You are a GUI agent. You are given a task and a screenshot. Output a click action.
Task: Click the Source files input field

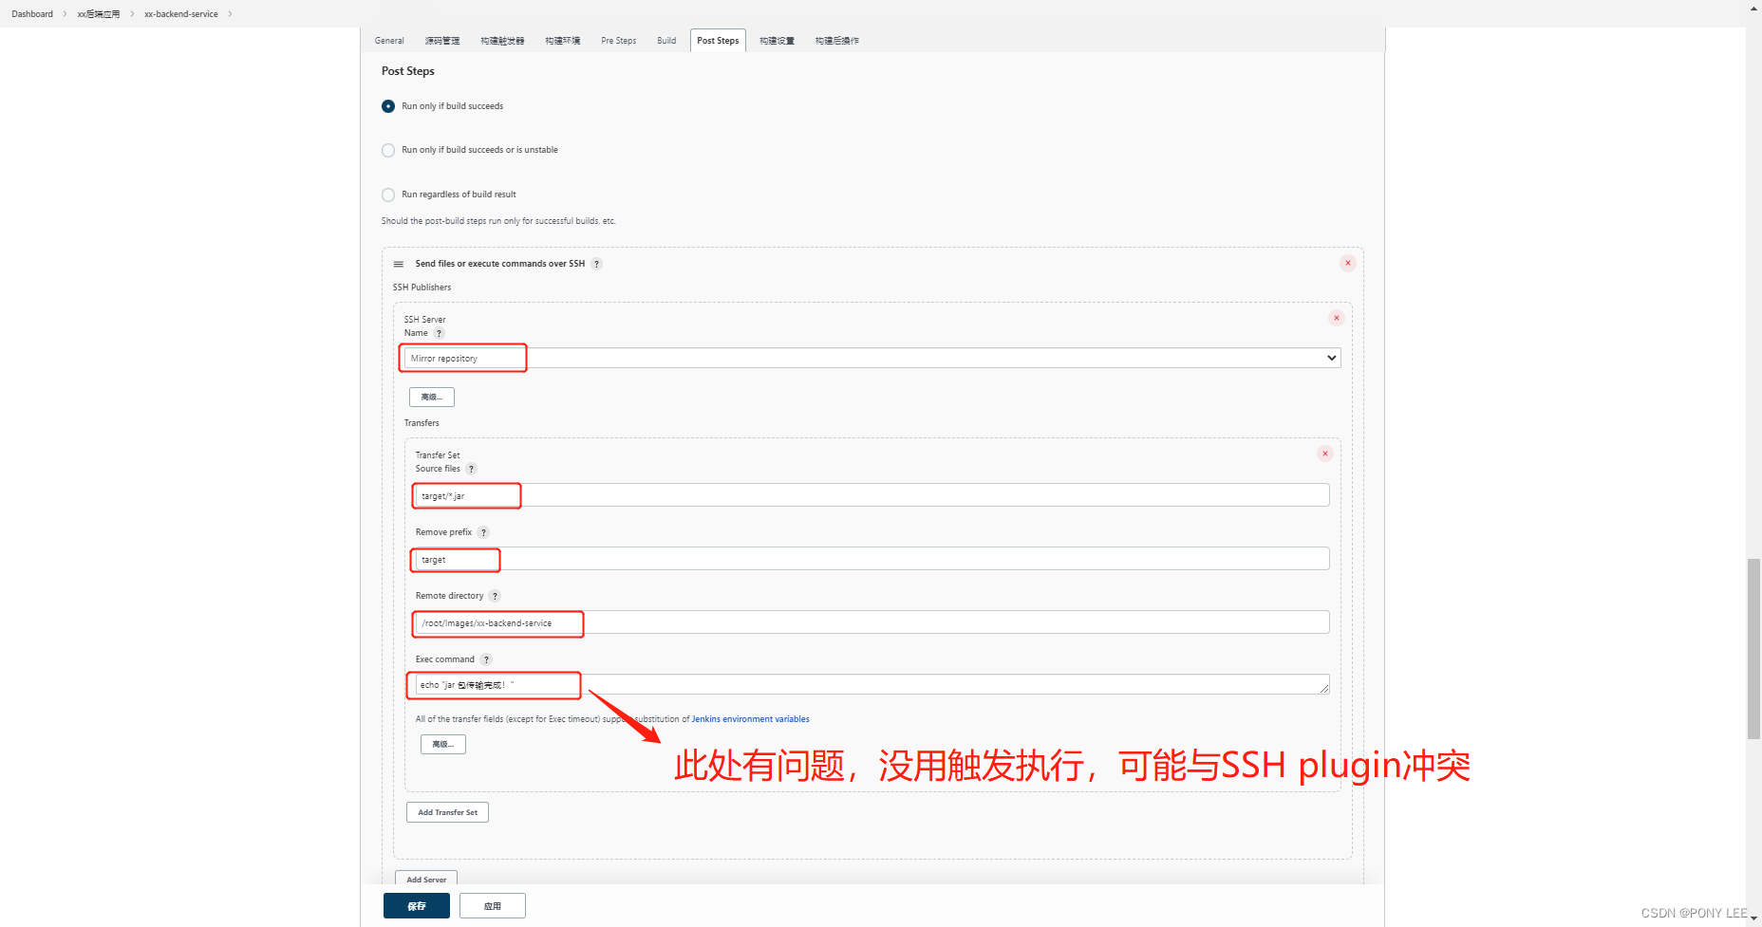click(872, 495)
